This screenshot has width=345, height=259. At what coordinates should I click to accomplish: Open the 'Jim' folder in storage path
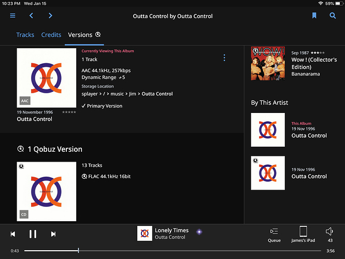pos(132,94)
